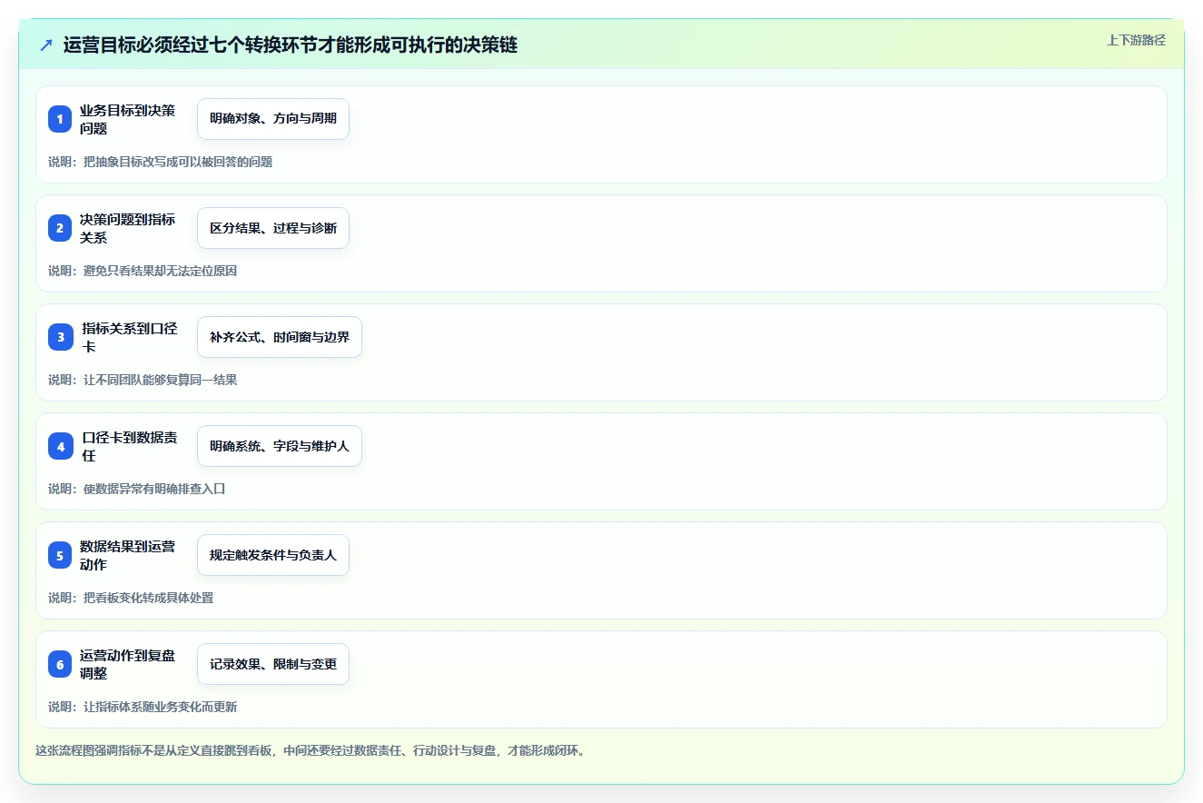Click the step 3 number badge
1203x803 pixels.
60,337
